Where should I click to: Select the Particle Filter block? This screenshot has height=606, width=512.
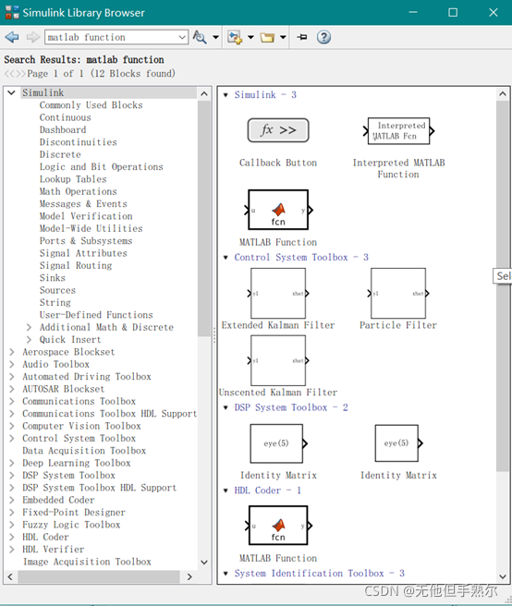click(398, 294)
